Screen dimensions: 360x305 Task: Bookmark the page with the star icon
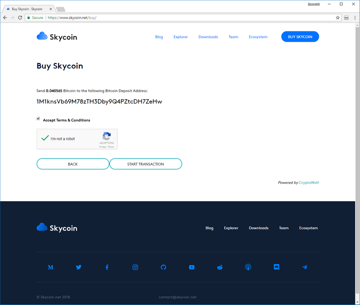(x=337, y=18)
